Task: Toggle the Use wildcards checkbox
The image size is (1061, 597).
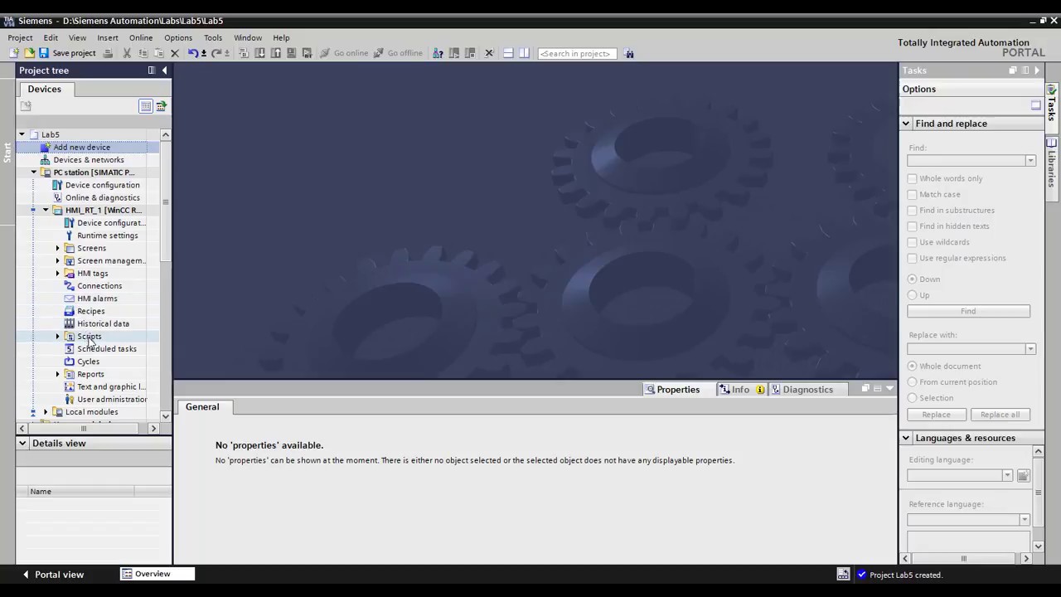Action: click(x=912, y=242)
